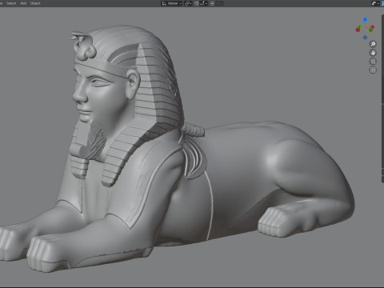Click the hand pan view button
This screenshot has height=288, width=384.
(x=373, y=53)
